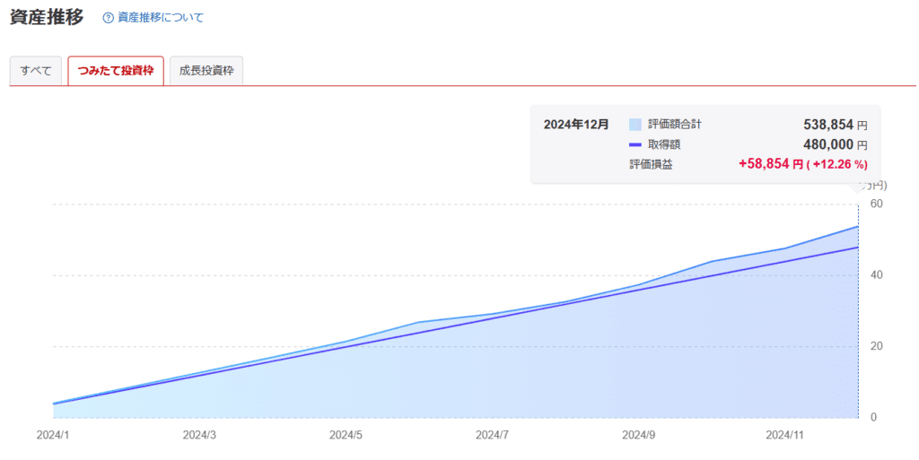Click the 2024/1 axis label
919x460 pixels.
click(53, 436)
